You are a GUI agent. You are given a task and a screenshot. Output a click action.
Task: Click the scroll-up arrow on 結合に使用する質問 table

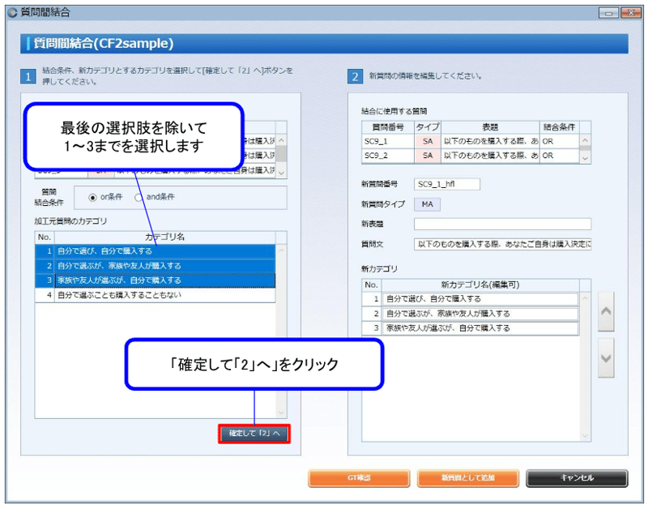[x=586, y=139]
